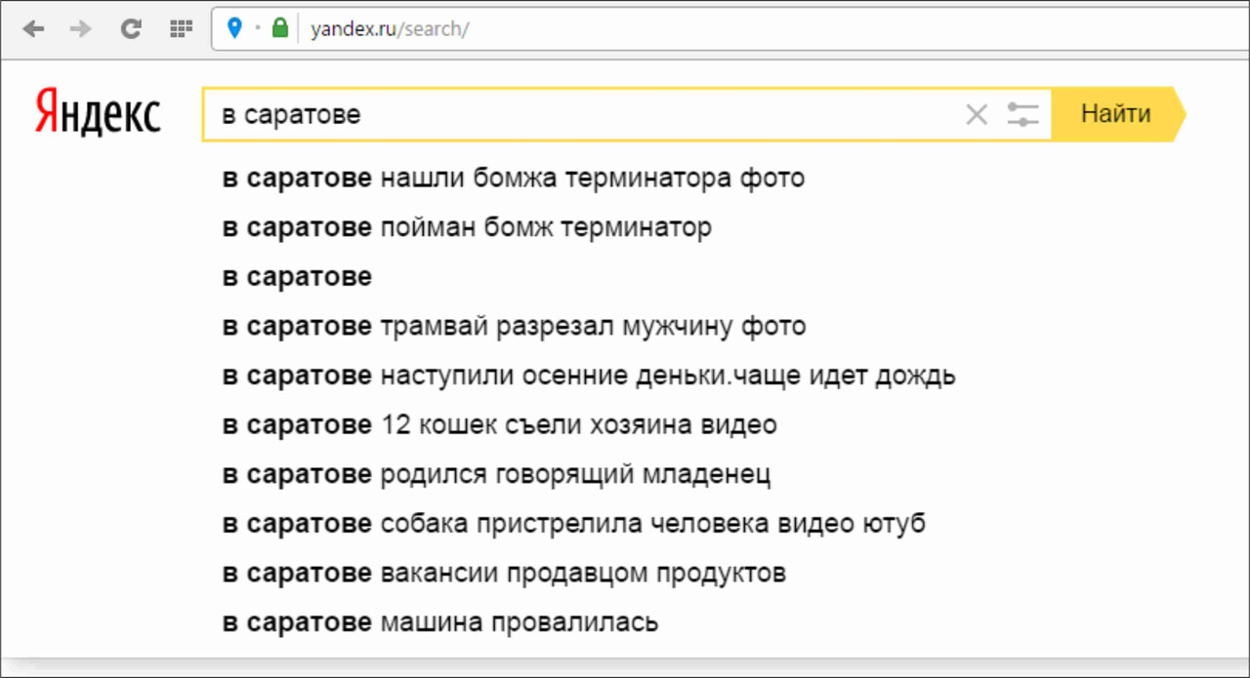This screenshot has width=1250, height=678.
Task: Open the apps grid icon in the toolbar
Action: 181,29
